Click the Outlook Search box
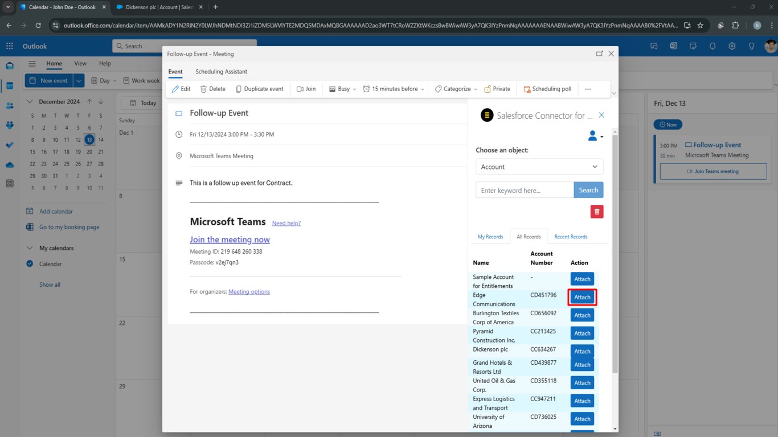Viewport: 778px width, 437px height. 185,46
